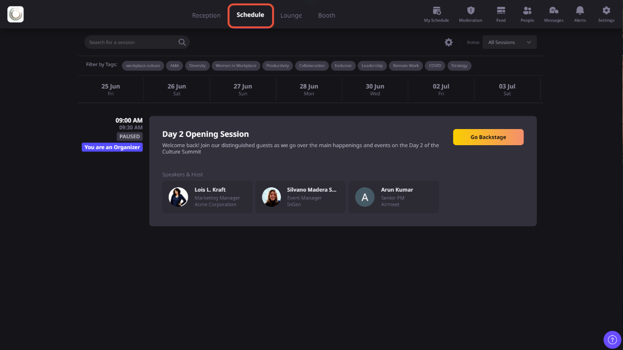Open the All Sessions status dropdown
Viewport: 623px width, 350px height.
click(x=509, y=43)
